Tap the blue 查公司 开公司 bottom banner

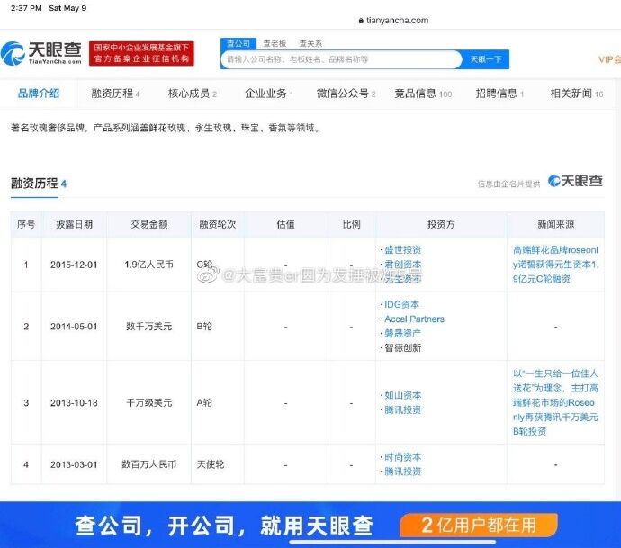click(x=310, y=525)
